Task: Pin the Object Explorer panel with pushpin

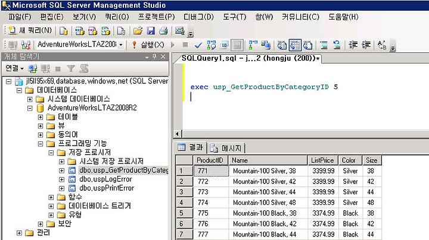Action: pyautogui.click(x=155, y=56)
